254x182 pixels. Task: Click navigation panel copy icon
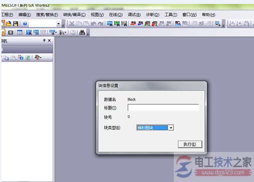(7, 58)
